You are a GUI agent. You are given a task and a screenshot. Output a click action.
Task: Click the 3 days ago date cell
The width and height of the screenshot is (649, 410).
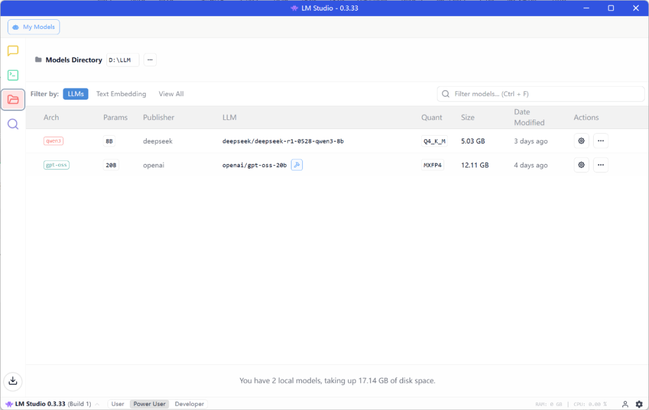[x=531, y=141]
